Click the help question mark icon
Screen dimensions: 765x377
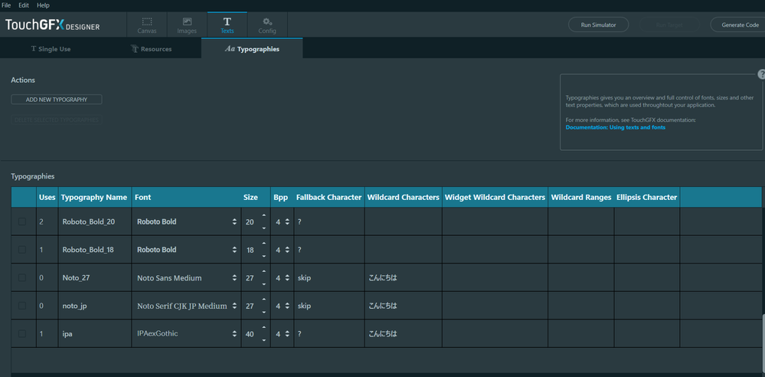pos(761,74)
